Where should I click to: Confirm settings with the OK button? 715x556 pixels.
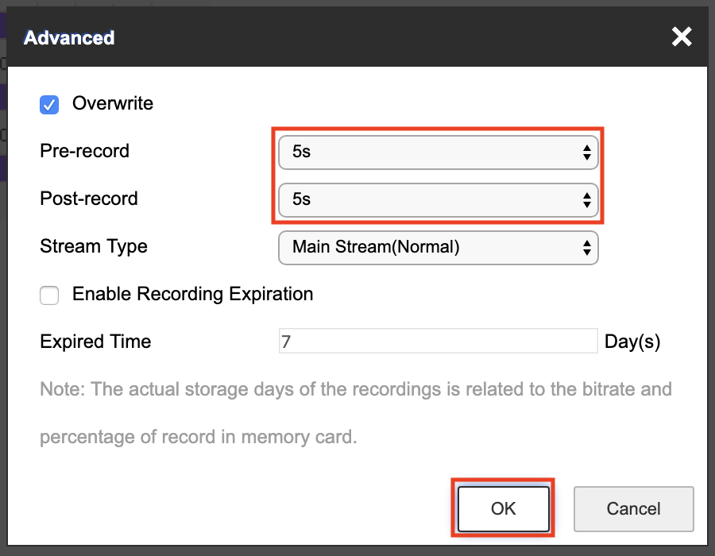[503, 508]
